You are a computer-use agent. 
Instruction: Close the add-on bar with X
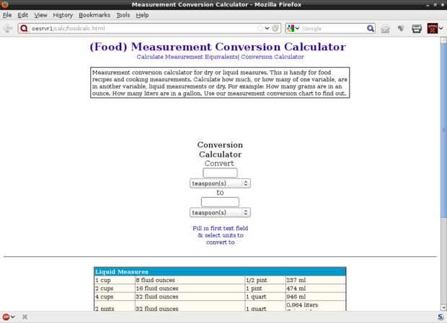[x=25, y=317]
